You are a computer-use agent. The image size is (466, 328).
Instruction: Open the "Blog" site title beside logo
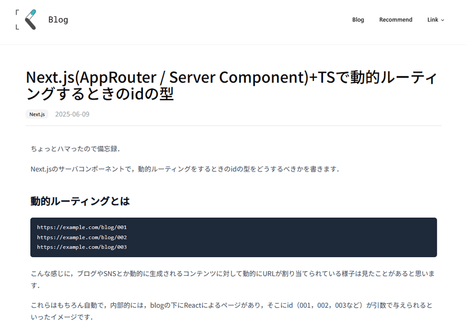point(58,20)
